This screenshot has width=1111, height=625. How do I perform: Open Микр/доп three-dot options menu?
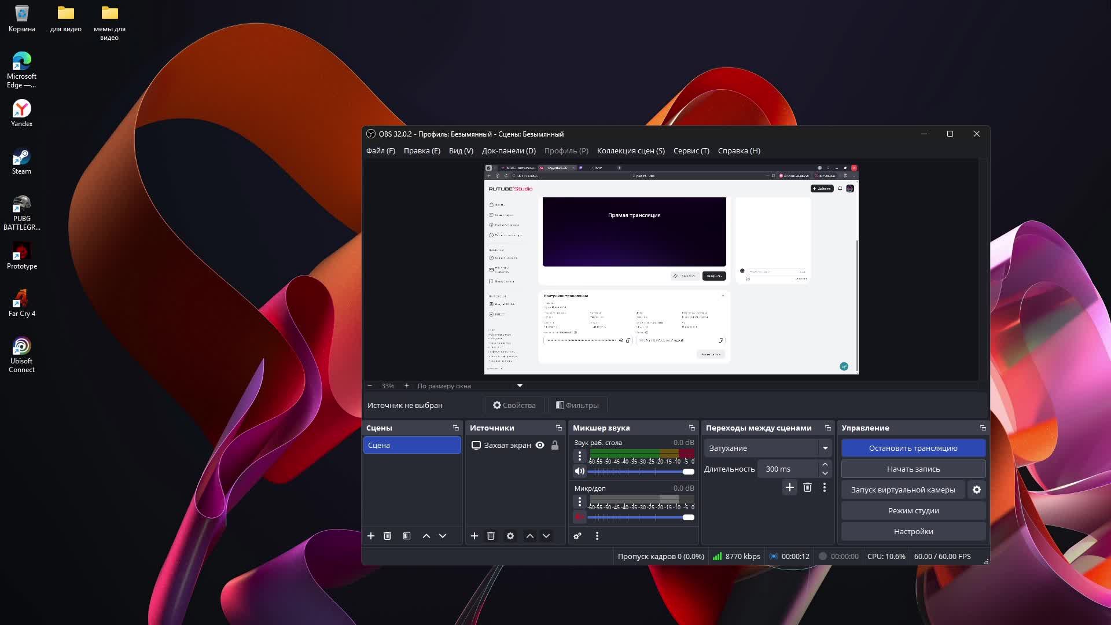[x=580, y=502]
